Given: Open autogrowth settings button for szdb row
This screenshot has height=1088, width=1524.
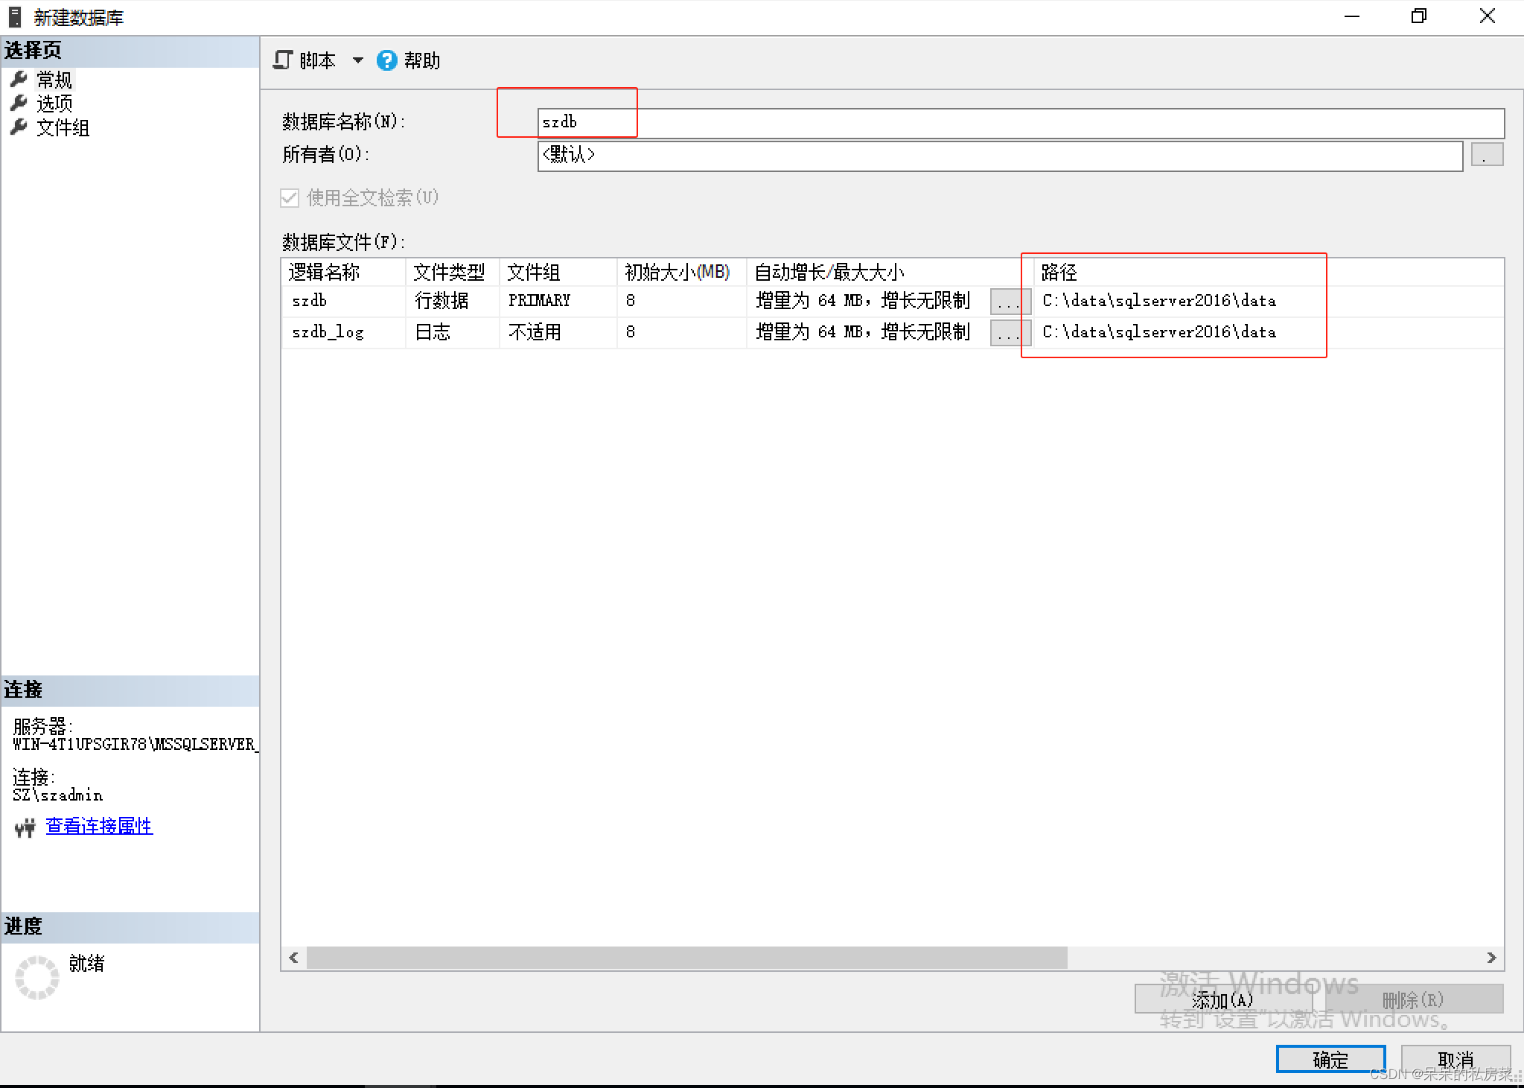Looking at the screenshot, I should [x=1010, y=302].
